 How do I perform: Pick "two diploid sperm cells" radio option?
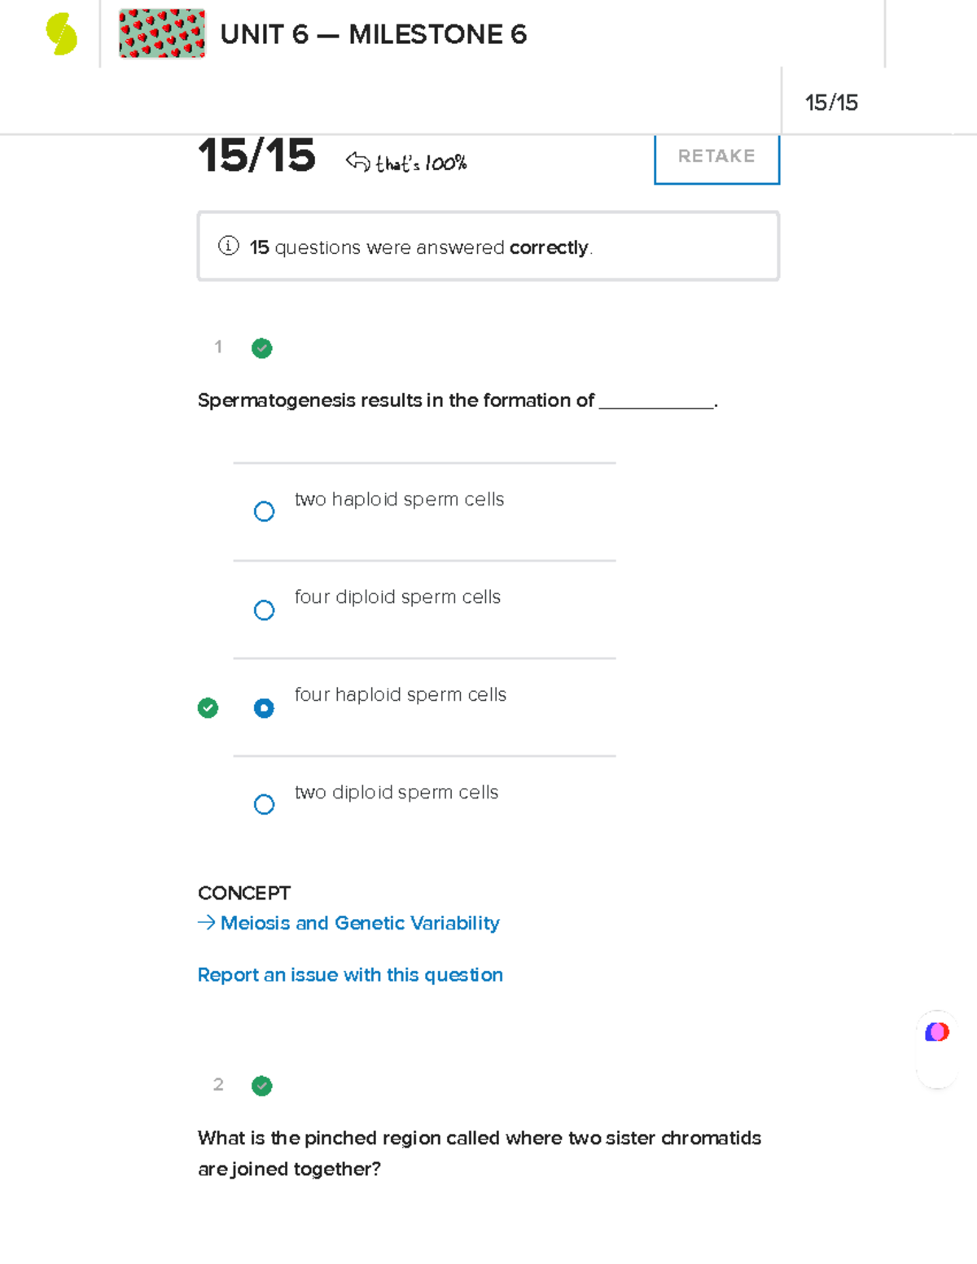[x=264, y=805]
